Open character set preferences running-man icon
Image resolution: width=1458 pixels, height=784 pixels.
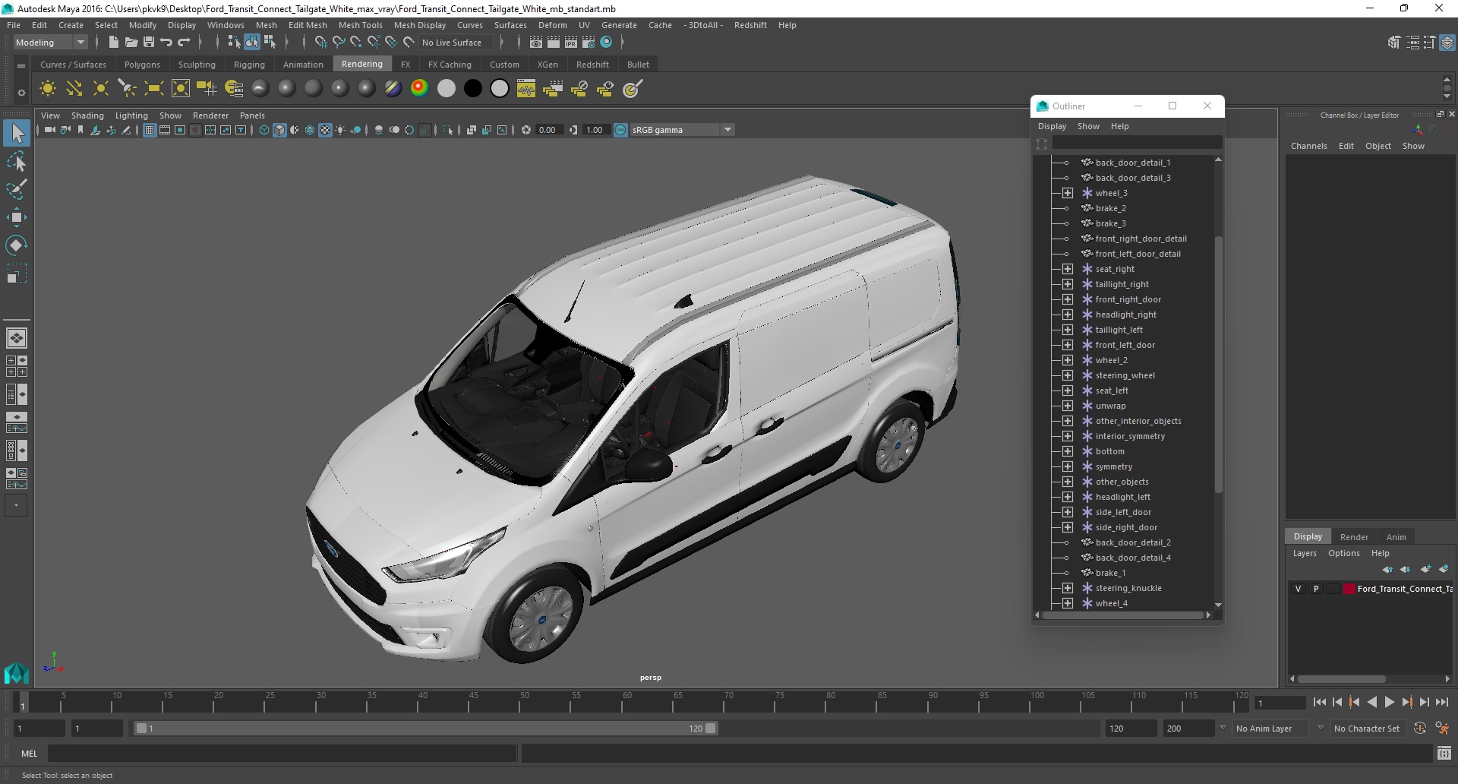tap(1442, 728)
